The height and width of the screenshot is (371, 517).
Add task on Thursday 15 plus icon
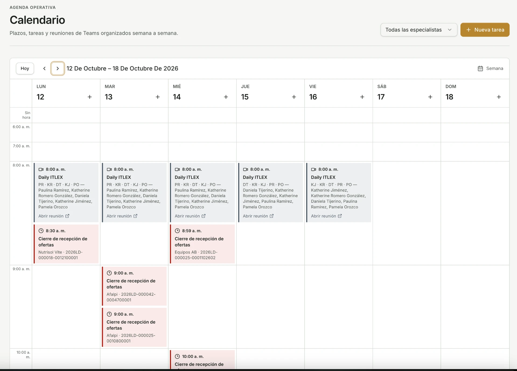coord(294,97)
